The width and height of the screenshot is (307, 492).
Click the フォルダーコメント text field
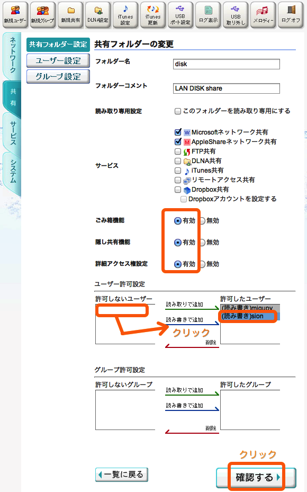[227, 88]
